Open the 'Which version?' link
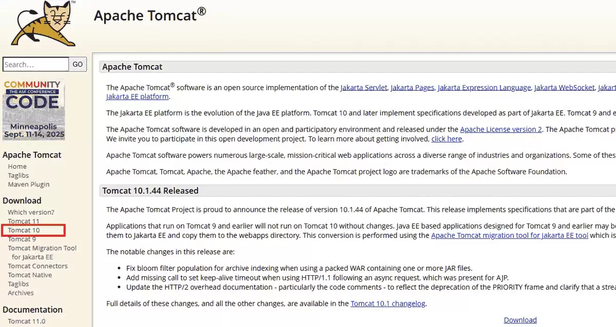 click(x=31, y=212)
